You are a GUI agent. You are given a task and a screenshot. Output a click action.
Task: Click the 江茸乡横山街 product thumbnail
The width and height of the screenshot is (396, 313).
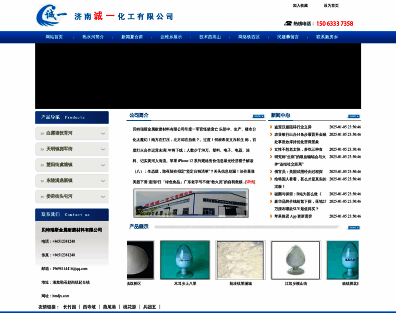[x=296, y=260]
